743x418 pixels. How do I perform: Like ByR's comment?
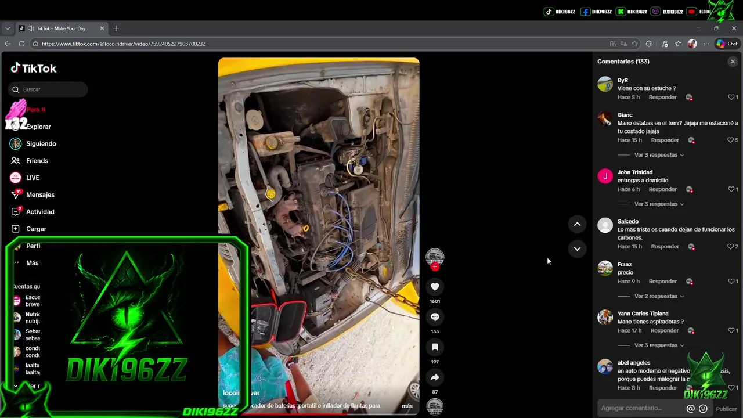pos(731,97)
